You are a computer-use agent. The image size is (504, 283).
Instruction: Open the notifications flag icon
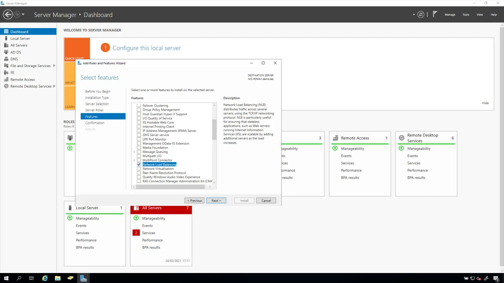pyautogui.click(x=435, y=14)
